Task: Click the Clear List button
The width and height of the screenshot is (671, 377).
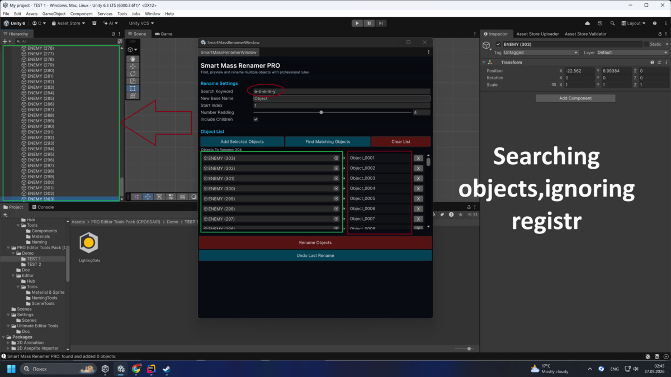Action: [400, 142]
